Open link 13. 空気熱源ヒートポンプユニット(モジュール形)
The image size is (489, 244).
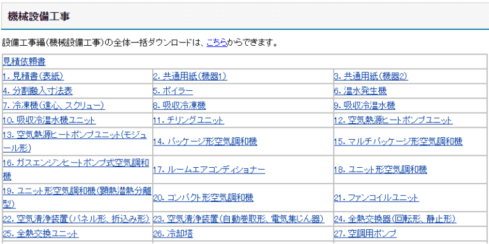tap(75, 142)
